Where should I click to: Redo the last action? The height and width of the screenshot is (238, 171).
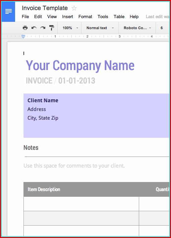43,28
